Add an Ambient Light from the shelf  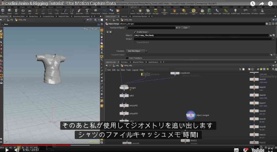(x=235, y=11)
